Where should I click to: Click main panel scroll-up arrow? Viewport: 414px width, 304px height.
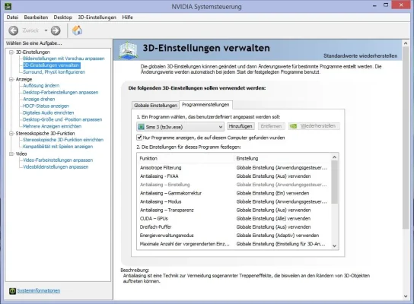coord(406,43)
